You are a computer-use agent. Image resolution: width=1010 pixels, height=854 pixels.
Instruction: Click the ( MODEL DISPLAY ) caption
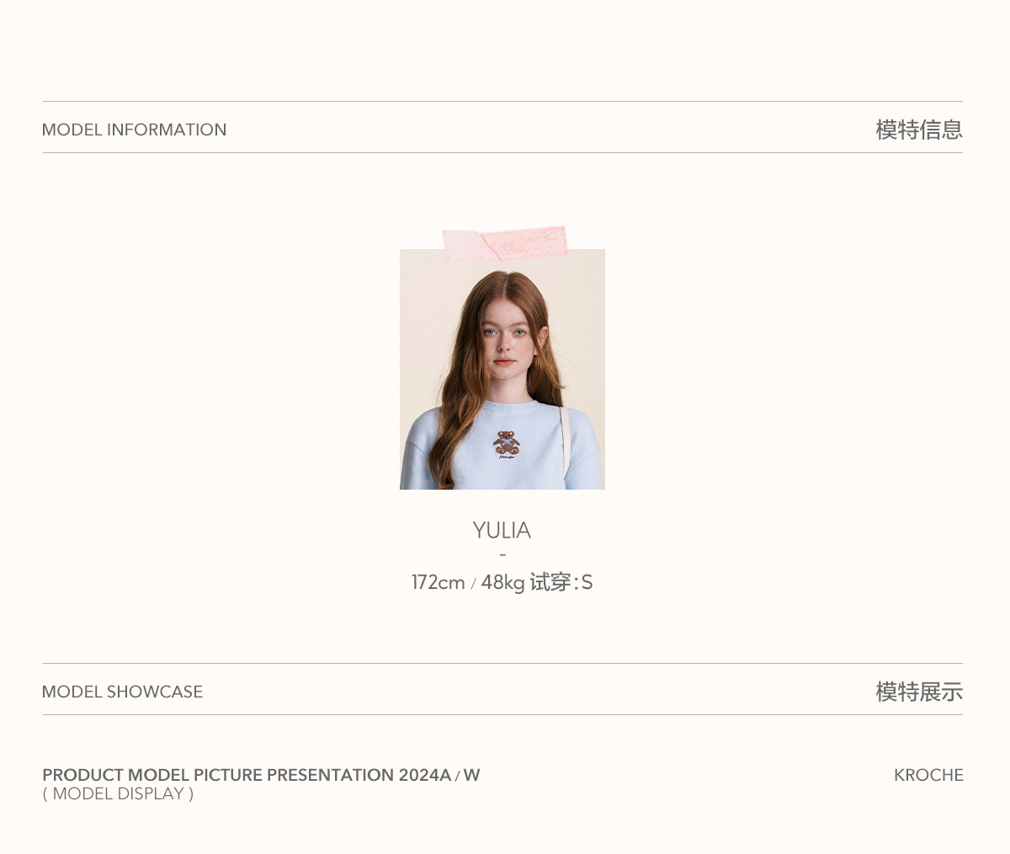pyautogui.click(x=118, y=793)
